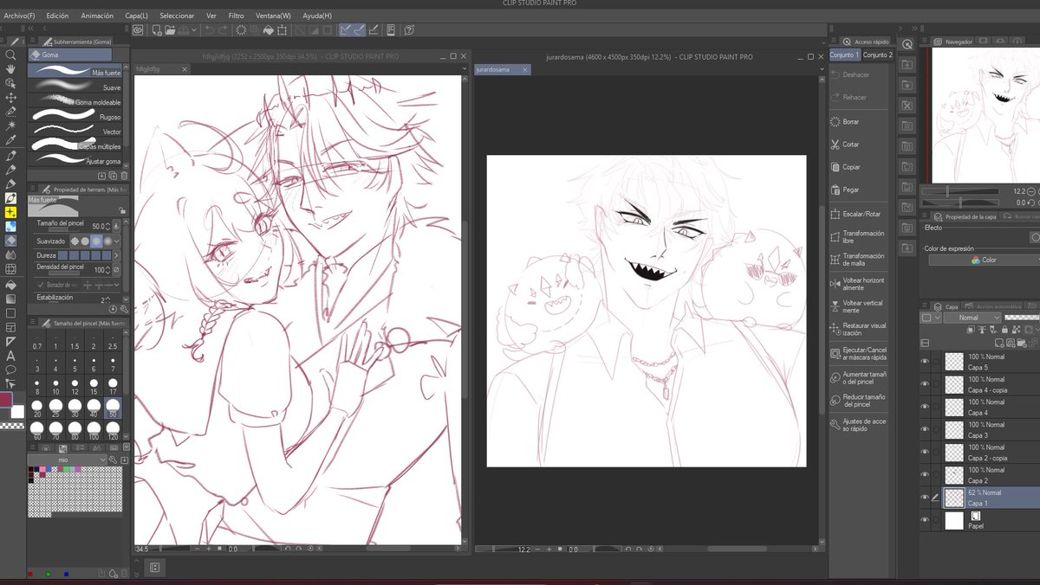Select the Move layer tool
Viewport: 1040px width, 585px height.
[10, 98]
